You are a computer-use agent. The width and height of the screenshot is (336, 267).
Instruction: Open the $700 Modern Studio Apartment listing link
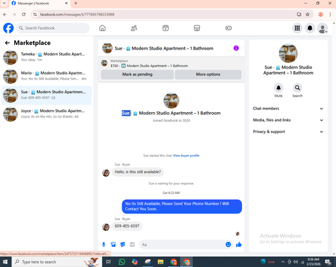click(149, 66)
